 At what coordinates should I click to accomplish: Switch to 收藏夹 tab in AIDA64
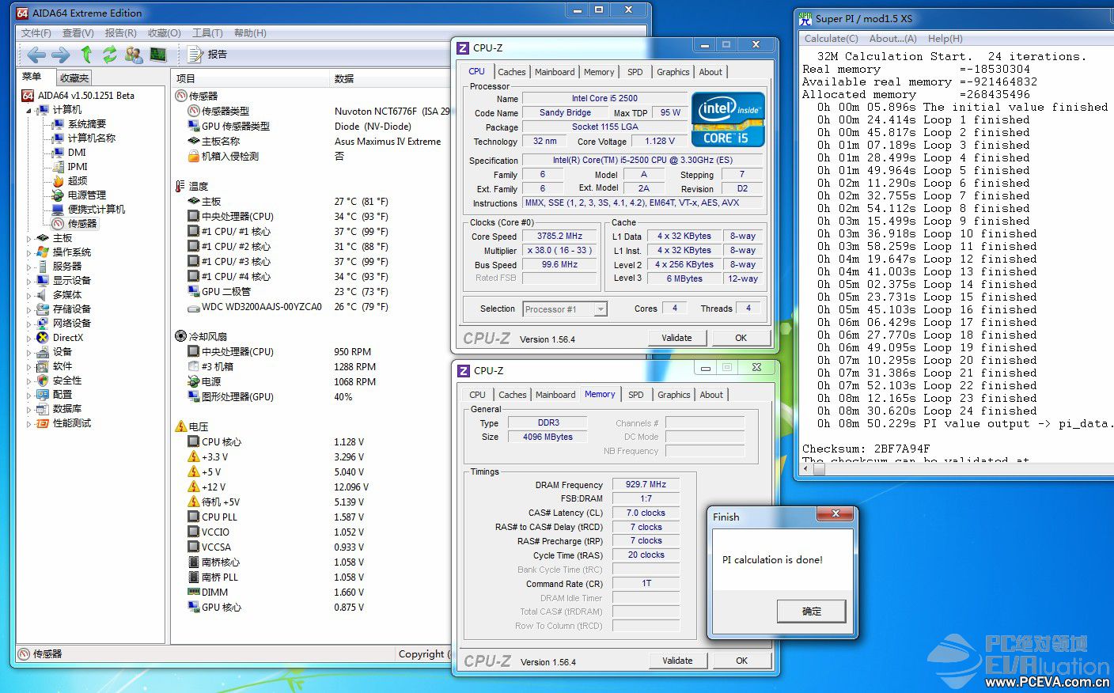tap(74, 78)
